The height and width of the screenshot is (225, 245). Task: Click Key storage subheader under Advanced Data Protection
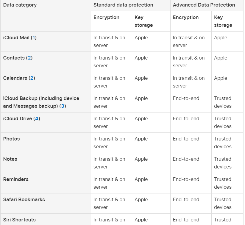(223, 21)
